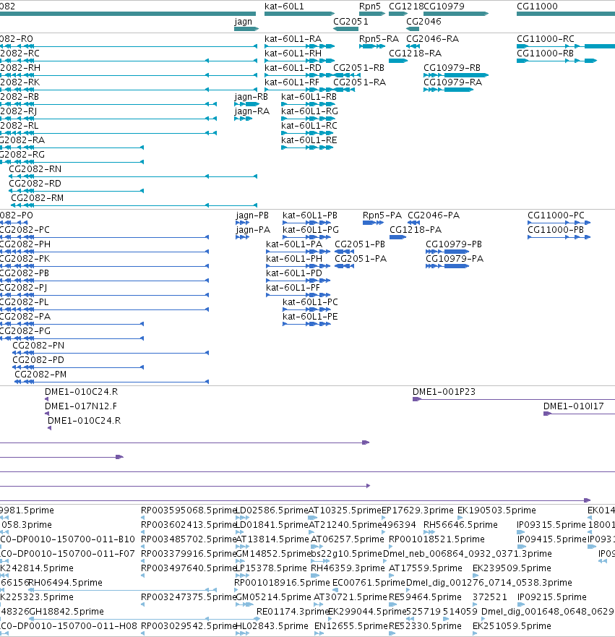Select transcript kat-60L1-RE
Image resolution: width=615 pixels, height=637 pixels.
(308, 148)
